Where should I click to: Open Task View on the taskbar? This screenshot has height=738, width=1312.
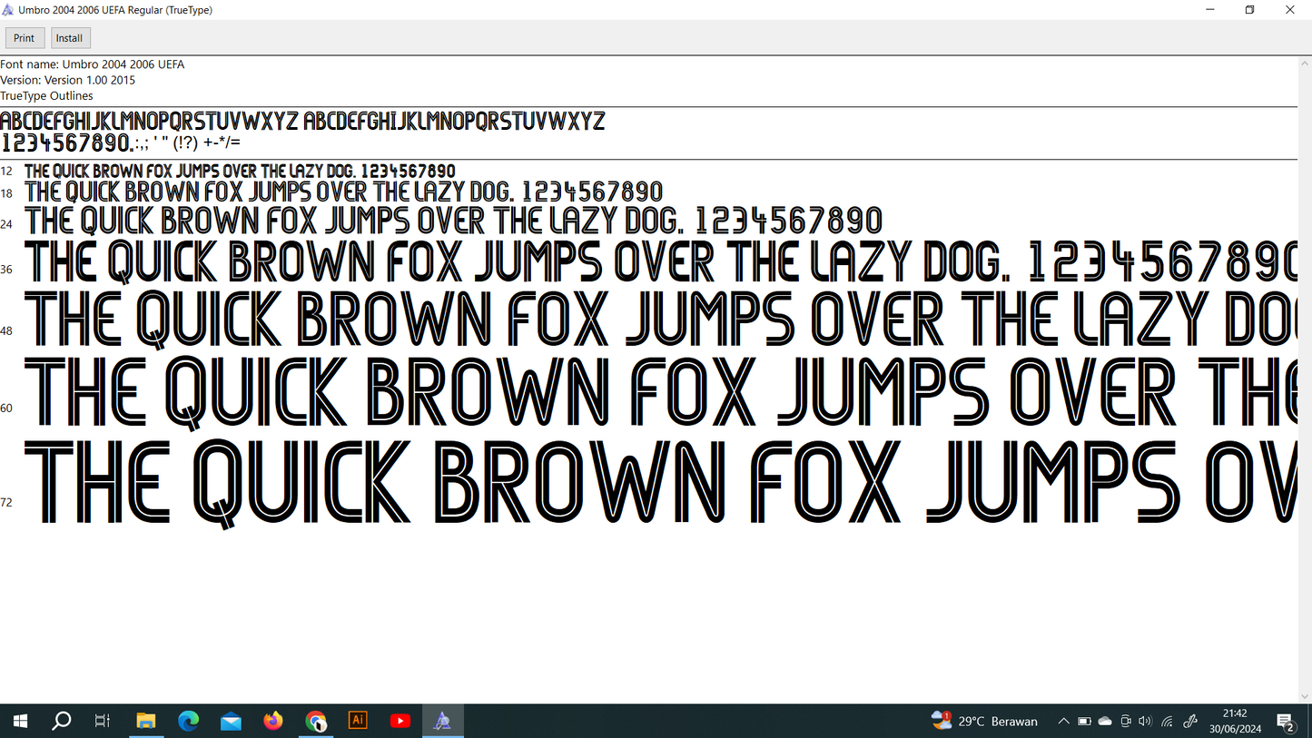click(103, 721)
